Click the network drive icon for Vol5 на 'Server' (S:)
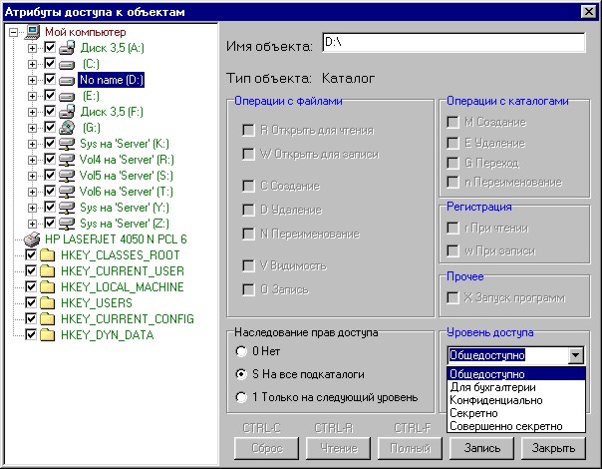This screenshot has height=469, width=602. coord(67,176)
